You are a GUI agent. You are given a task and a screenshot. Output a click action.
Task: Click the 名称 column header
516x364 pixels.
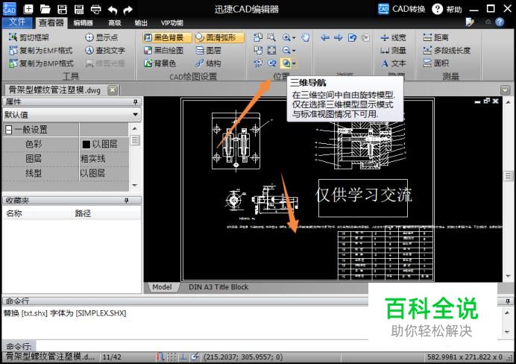[x=14, y=213]
